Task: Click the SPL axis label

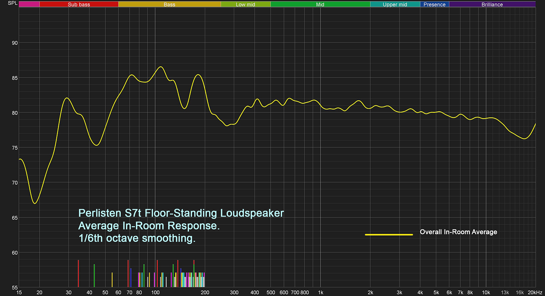Action: tap(12, 3)
